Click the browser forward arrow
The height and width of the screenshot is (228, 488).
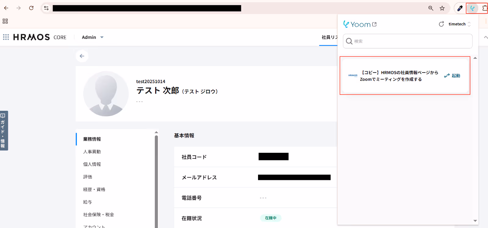click(19, 8)
